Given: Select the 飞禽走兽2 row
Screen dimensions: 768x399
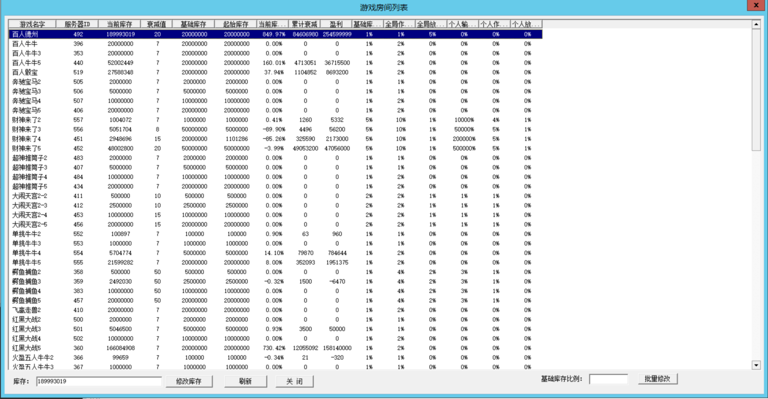Looking at the screenshot, I should 26,310.
